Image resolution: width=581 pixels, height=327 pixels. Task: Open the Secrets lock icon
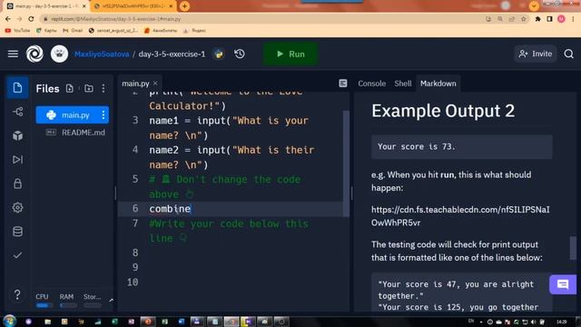click(17, 183)
